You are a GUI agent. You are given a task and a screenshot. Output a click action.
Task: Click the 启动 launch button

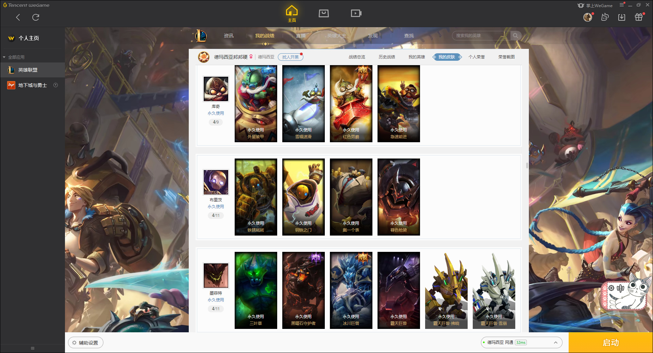click(610, 342)
